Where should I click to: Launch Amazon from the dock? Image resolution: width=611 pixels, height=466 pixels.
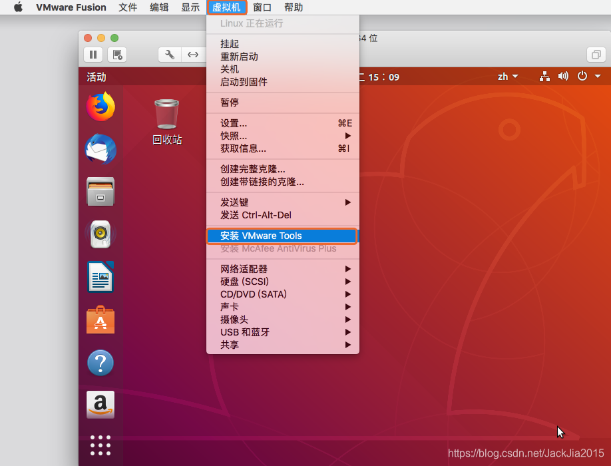click(101, 405)
